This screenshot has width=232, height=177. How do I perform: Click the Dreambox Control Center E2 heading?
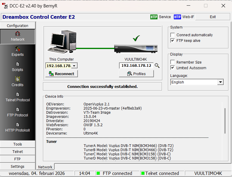pos(39,17)
